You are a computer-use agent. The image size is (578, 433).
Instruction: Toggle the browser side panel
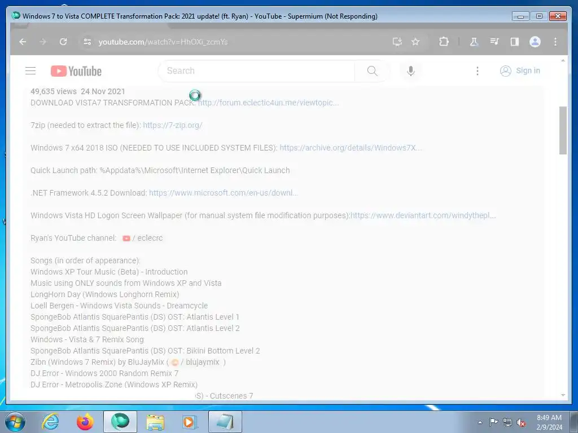point(515,42)
